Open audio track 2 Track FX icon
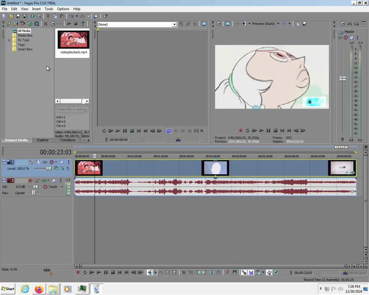369x295 pixels. click(x=44, y=180)
